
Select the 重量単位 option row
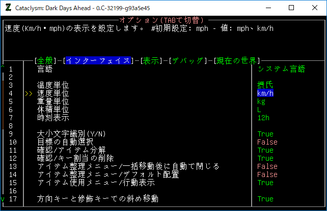(x=53, y=101)
